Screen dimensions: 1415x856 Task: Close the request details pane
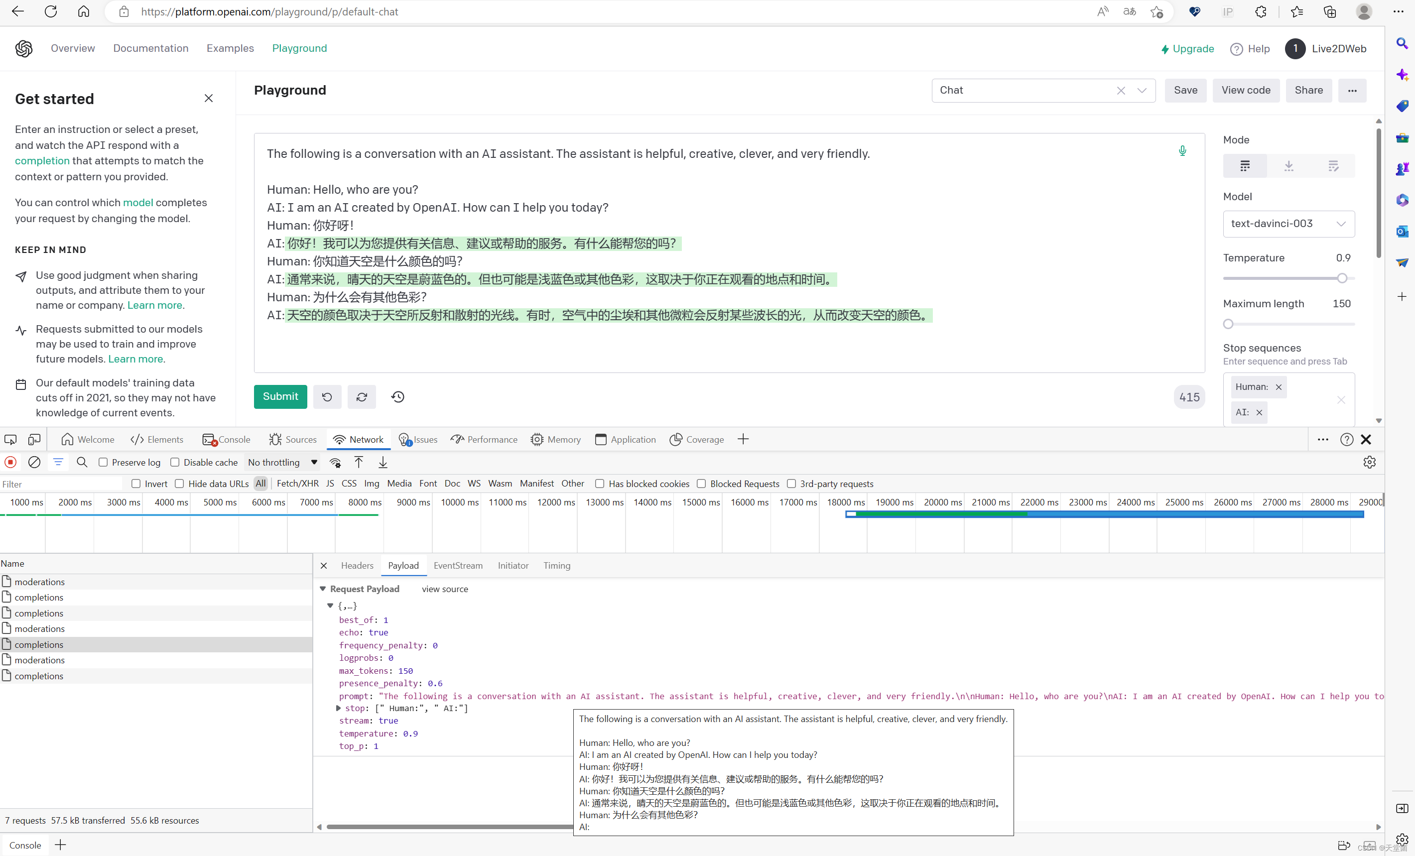[324, 566]
